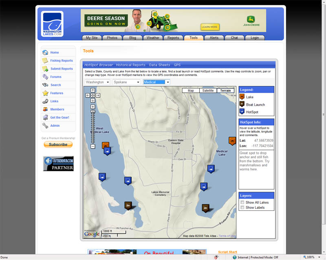Enable the Show All Lakes checkbox

(242, 202)
